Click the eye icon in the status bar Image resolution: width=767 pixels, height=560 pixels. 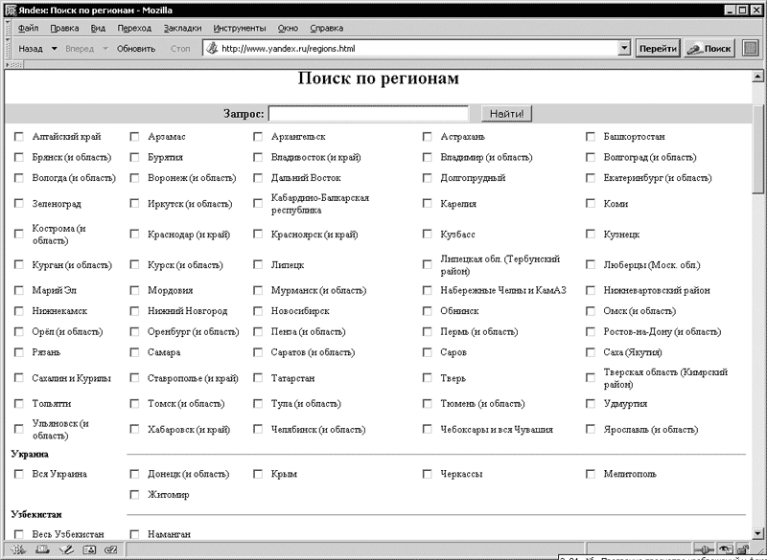click(726, 549)
